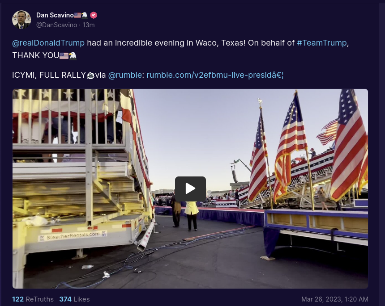Image resolution: width=385 pixels, height=306 pixels.
Task: Open the @rumble mention link
Action: tap(125, 75)
